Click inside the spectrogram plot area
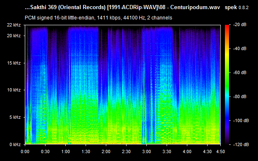Image resolution: width=258 pixels, height=161 pixels. pyautogui.click(x=123, y=85)
